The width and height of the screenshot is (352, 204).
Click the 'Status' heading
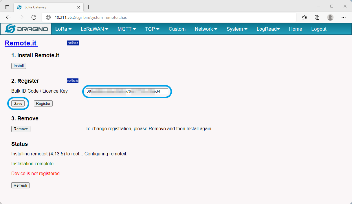click(20, 144)
